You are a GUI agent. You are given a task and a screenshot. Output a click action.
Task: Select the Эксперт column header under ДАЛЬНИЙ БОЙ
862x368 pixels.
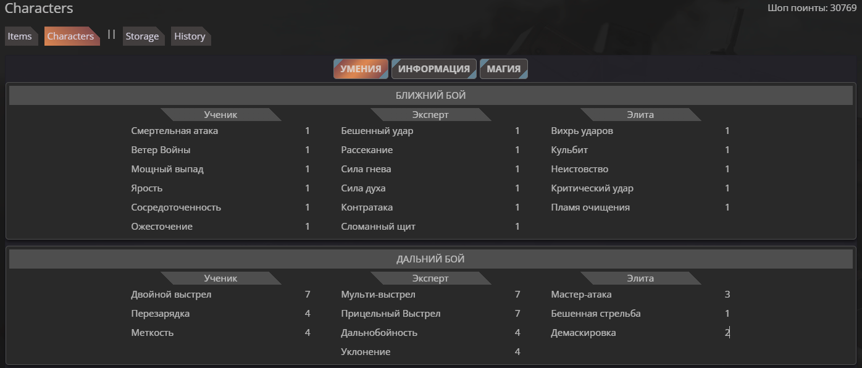click(430, 278)
